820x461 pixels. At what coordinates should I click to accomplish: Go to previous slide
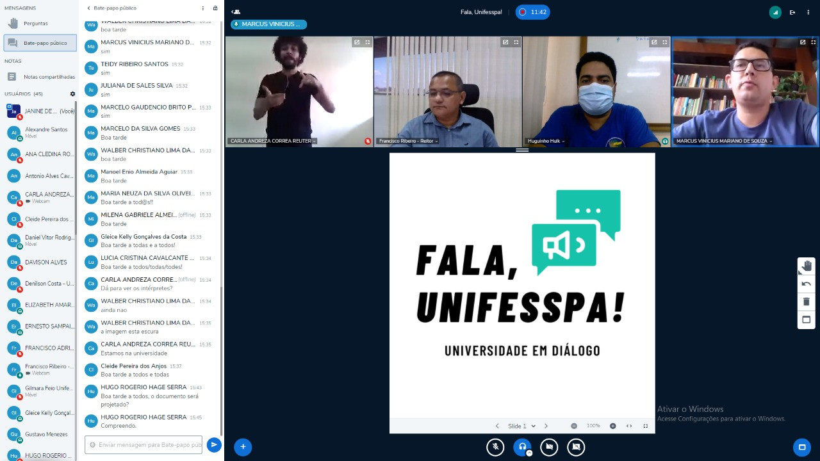pyautogui.click(x=497, y=426)
